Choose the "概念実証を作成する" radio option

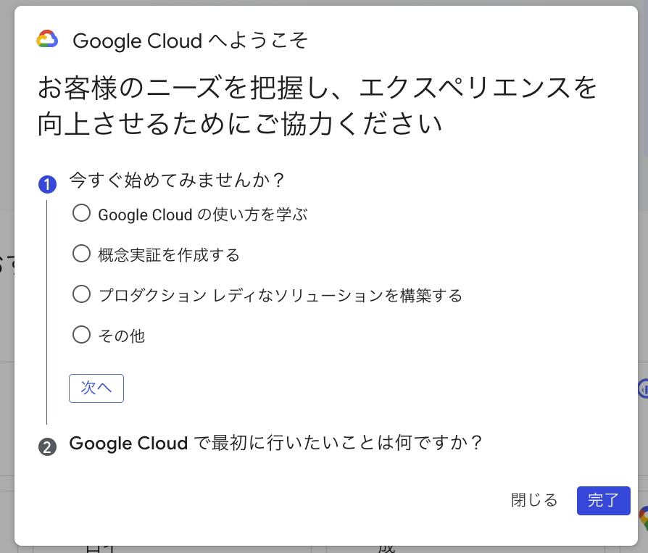pyautogui.click(x=82, y=254)
